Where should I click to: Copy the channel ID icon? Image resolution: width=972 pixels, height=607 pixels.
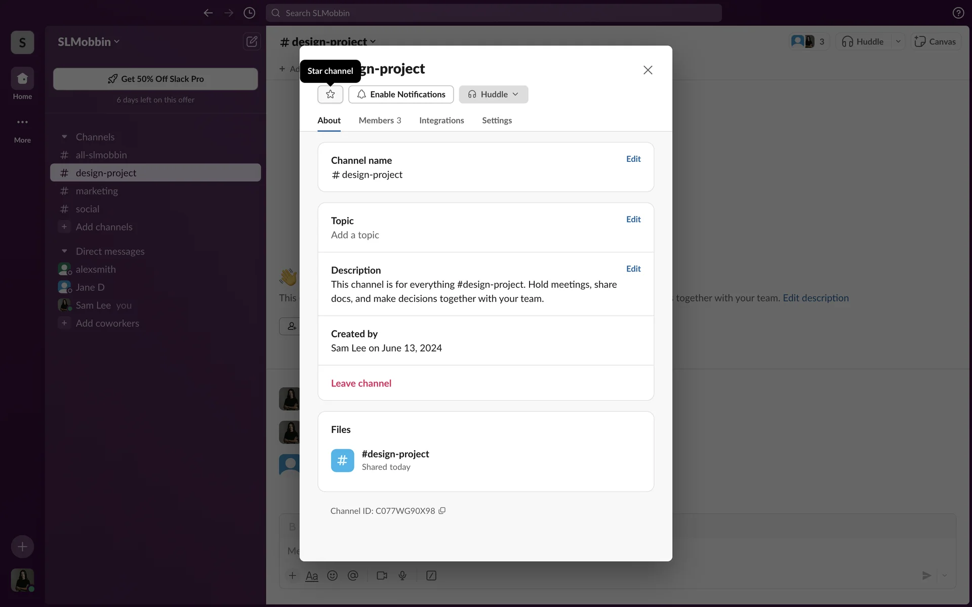pos(442,511)
